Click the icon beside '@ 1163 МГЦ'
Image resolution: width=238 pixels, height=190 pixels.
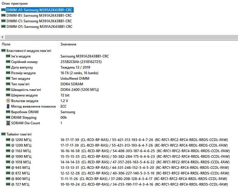[x=8, y=151]
